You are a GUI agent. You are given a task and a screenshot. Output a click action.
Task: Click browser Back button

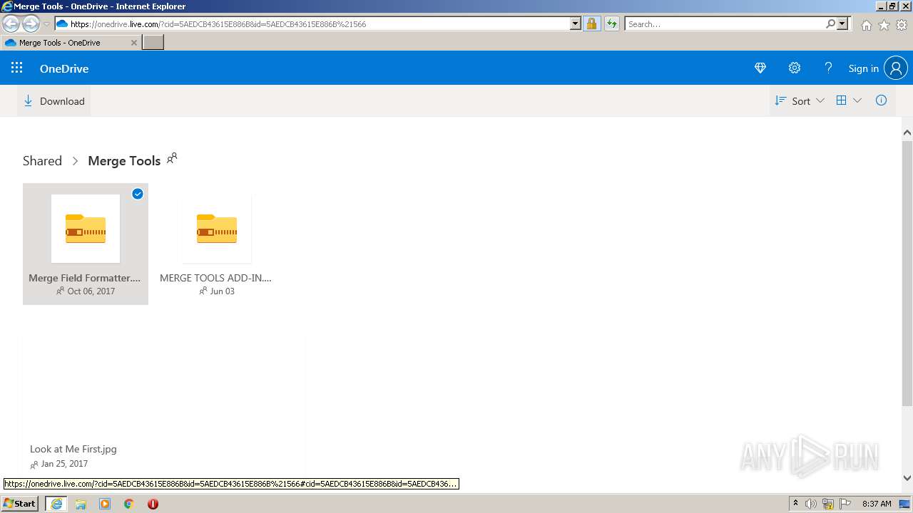coord(11,24)
